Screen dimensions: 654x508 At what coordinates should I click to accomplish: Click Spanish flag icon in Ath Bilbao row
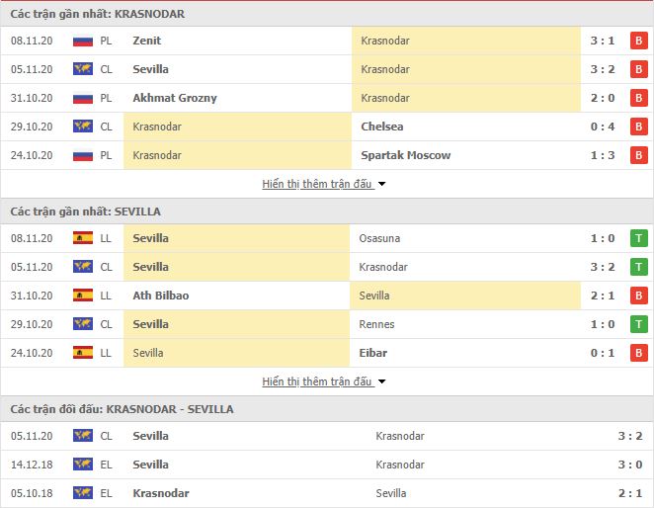click(x=83, y=296)
